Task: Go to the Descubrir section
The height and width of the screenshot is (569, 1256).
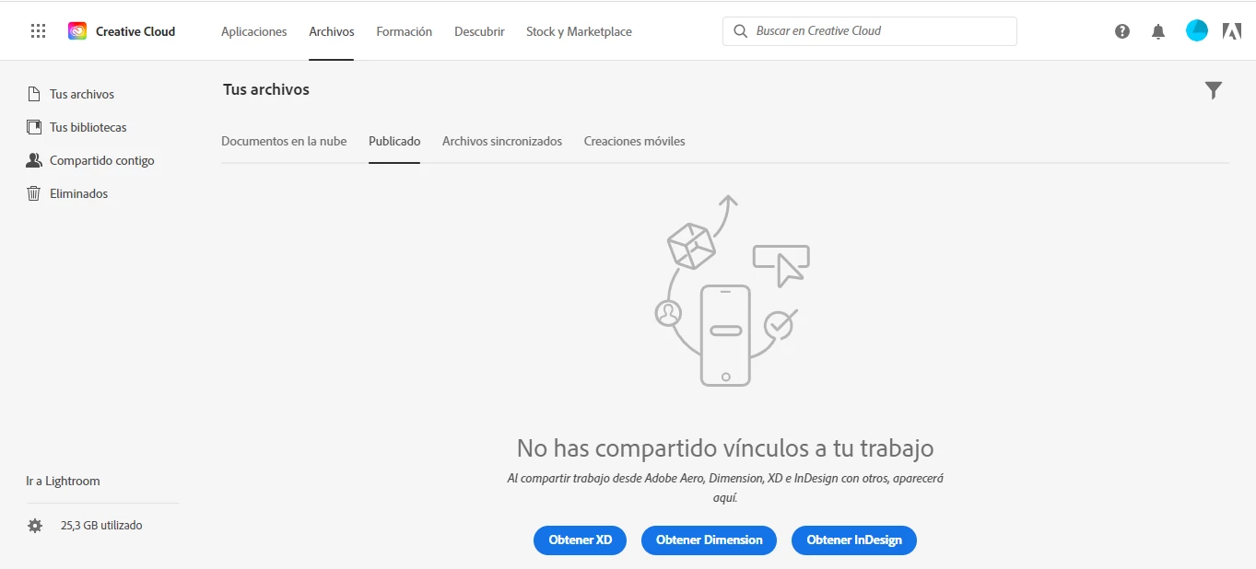Action: click(479, 31)
